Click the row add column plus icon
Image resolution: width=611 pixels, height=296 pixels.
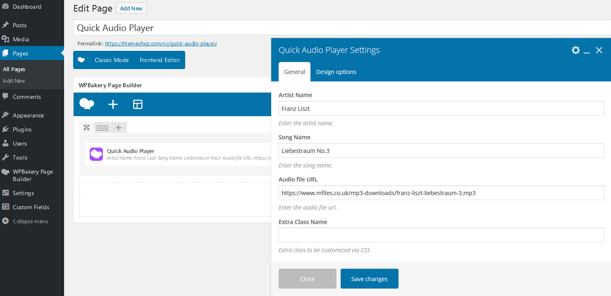[x=118, y=128]
